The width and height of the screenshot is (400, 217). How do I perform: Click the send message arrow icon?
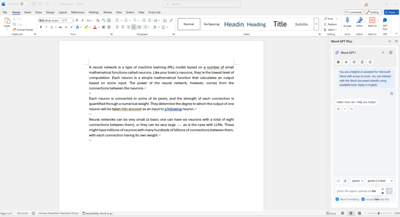[x=389, y=191]
